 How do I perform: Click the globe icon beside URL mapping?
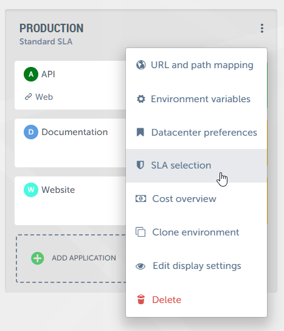(x=140, y=65)
